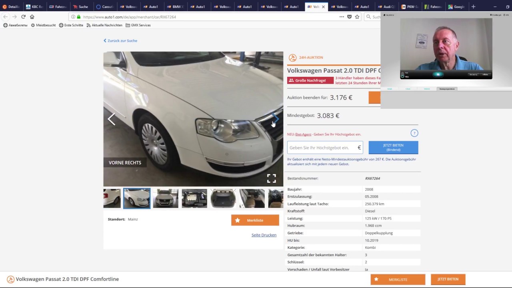Click Merkliste button in bottom bar
512x288 pixels.
coord(398,280)
